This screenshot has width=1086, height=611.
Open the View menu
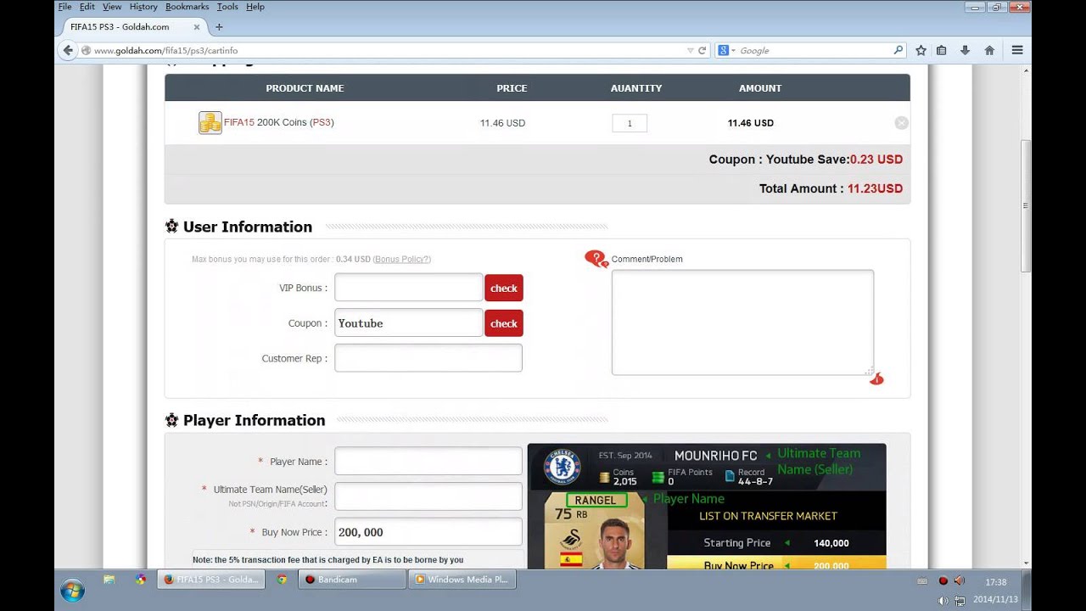112,7
